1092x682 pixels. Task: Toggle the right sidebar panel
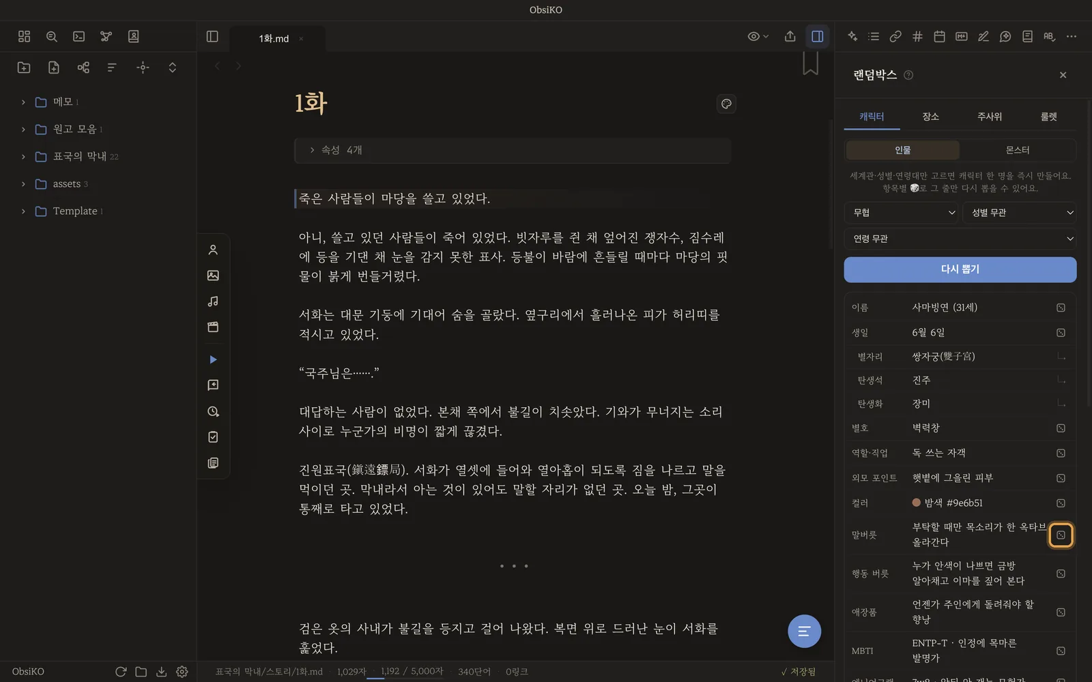point(817,37)
